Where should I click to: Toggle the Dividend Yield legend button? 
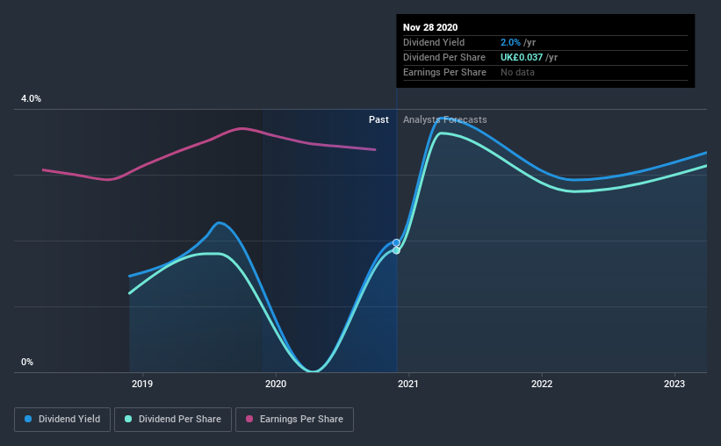coord(62,420)
